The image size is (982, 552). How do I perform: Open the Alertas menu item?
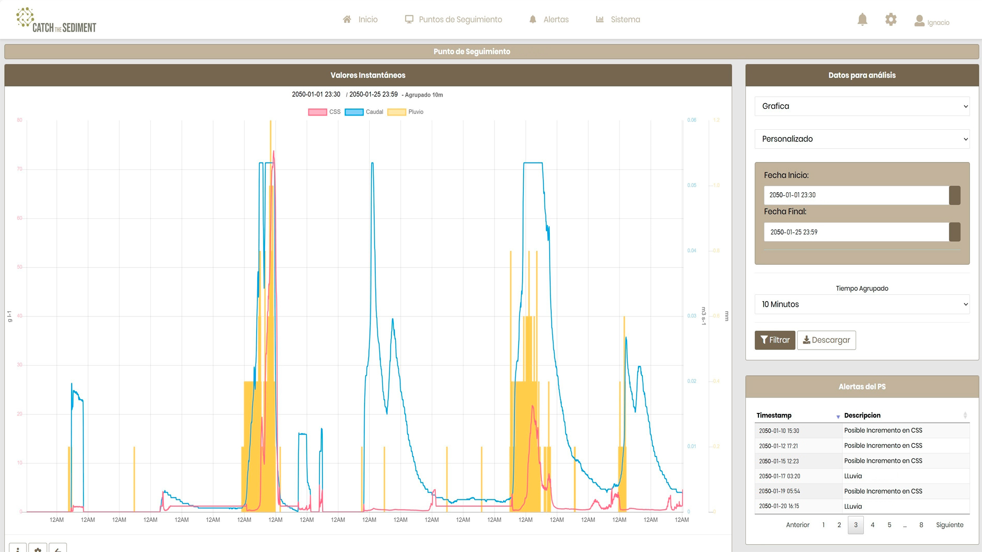coord(549,19)
